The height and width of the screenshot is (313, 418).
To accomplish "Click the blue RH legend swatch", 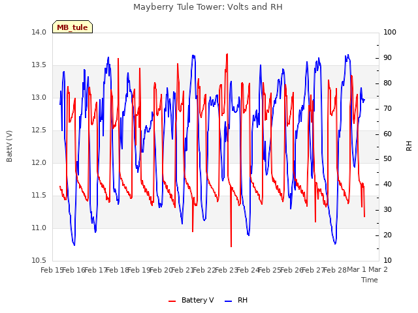I will [x=229, y=301].
